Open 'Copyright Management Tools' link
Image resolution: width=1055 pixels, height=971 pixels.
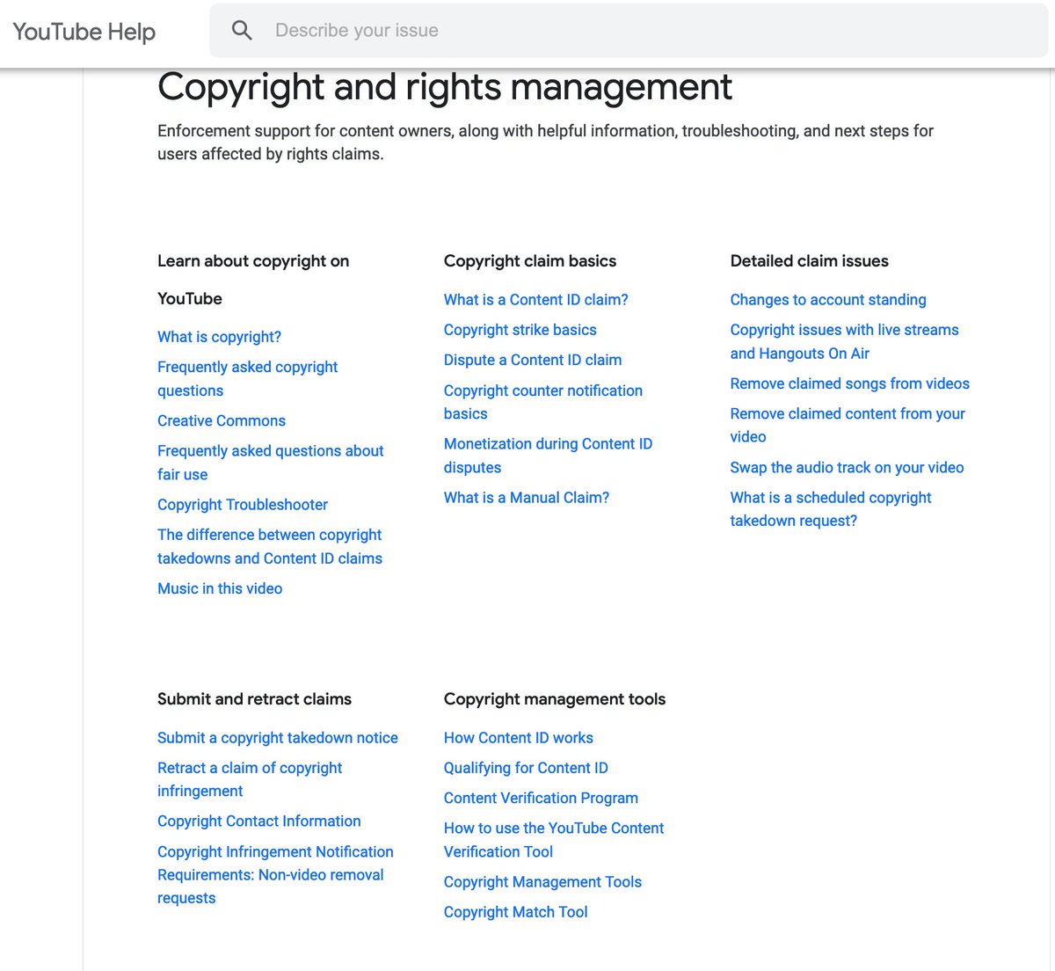click(x=542, y=882)
